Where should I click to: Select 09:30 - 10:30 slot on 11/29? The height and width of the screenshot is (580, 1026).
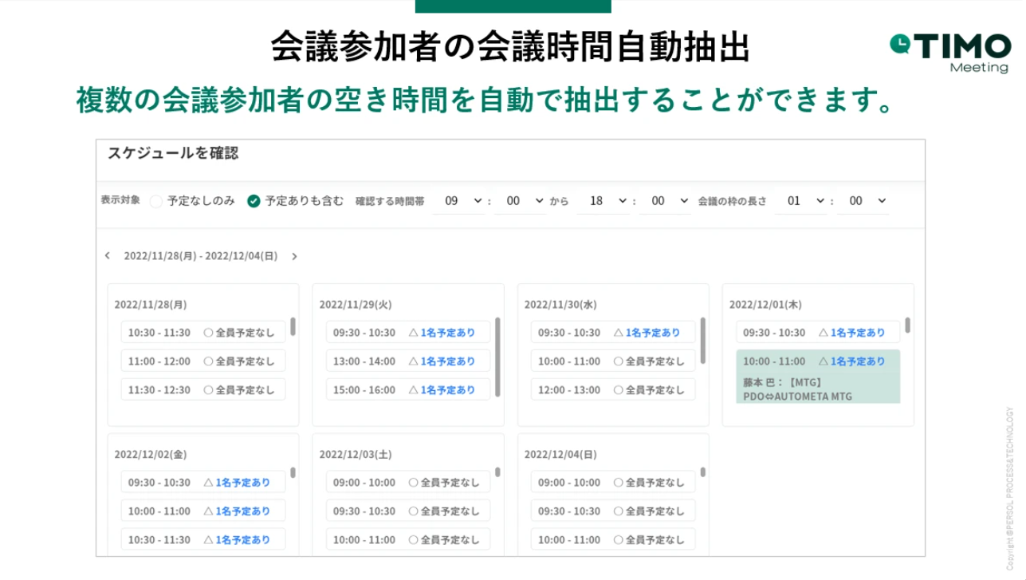[408, 333]
